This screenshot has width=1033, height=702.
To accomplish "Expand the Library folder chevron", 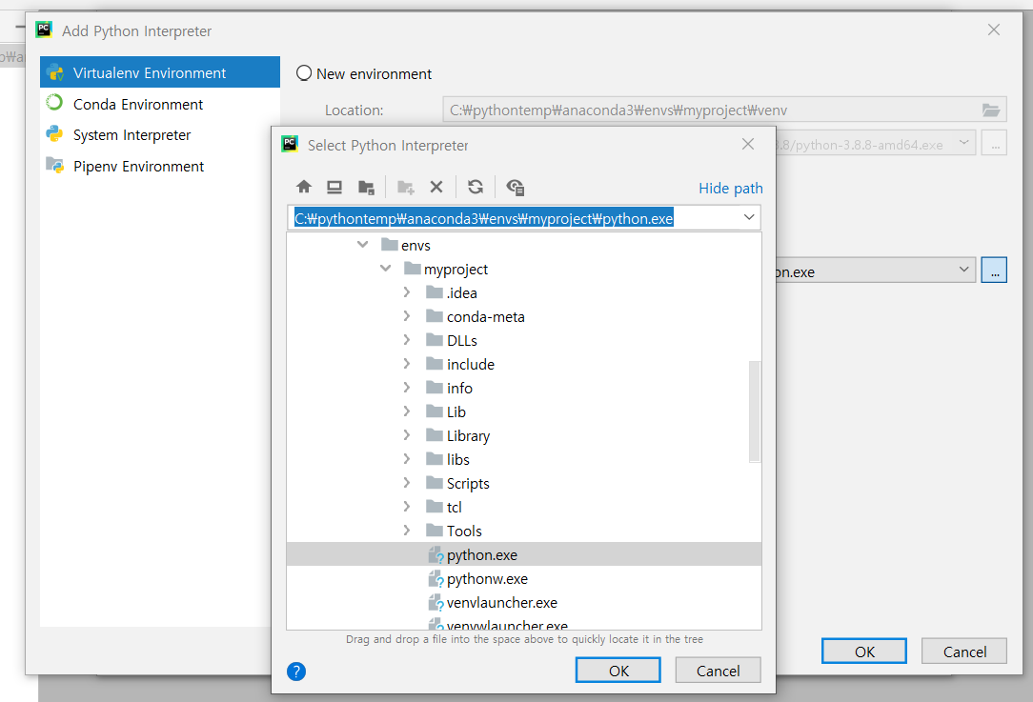I will [x=407, y=435].
